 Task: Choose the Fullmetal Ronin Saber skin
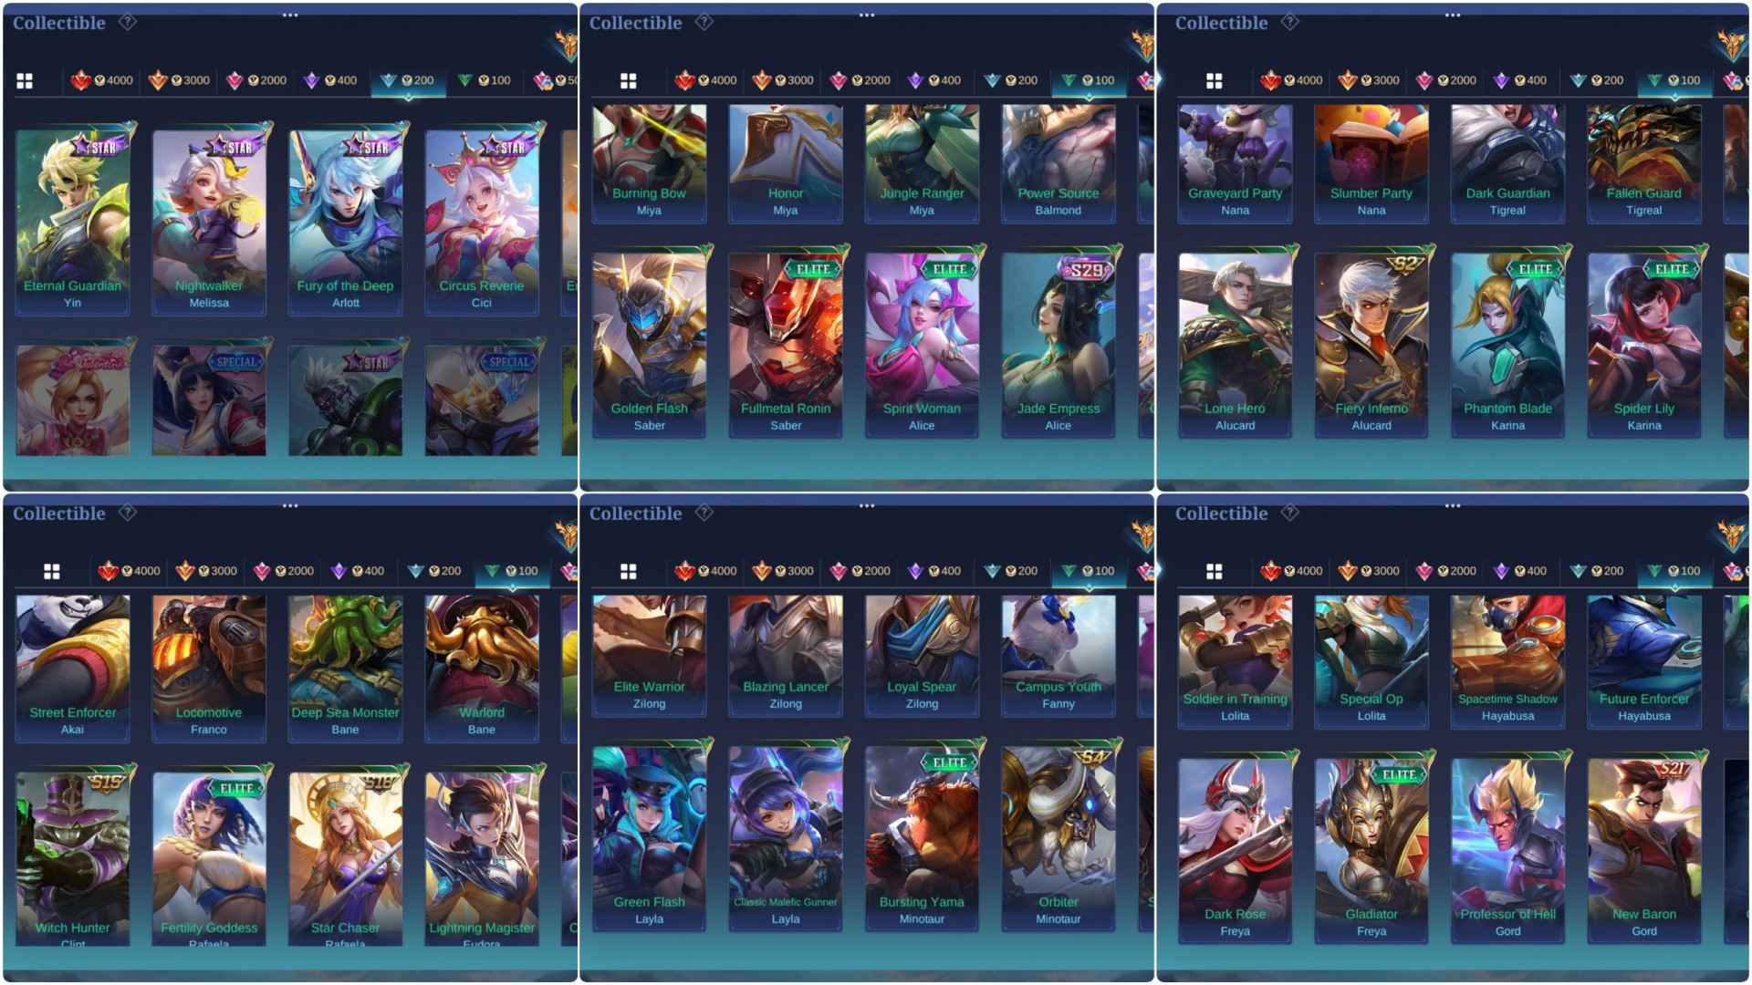point(786,345)
